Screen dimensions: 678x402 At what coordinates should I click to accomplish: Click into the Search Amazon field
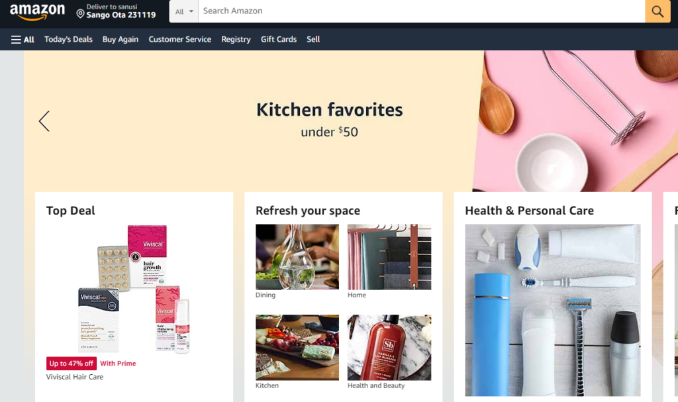(422, 11)
